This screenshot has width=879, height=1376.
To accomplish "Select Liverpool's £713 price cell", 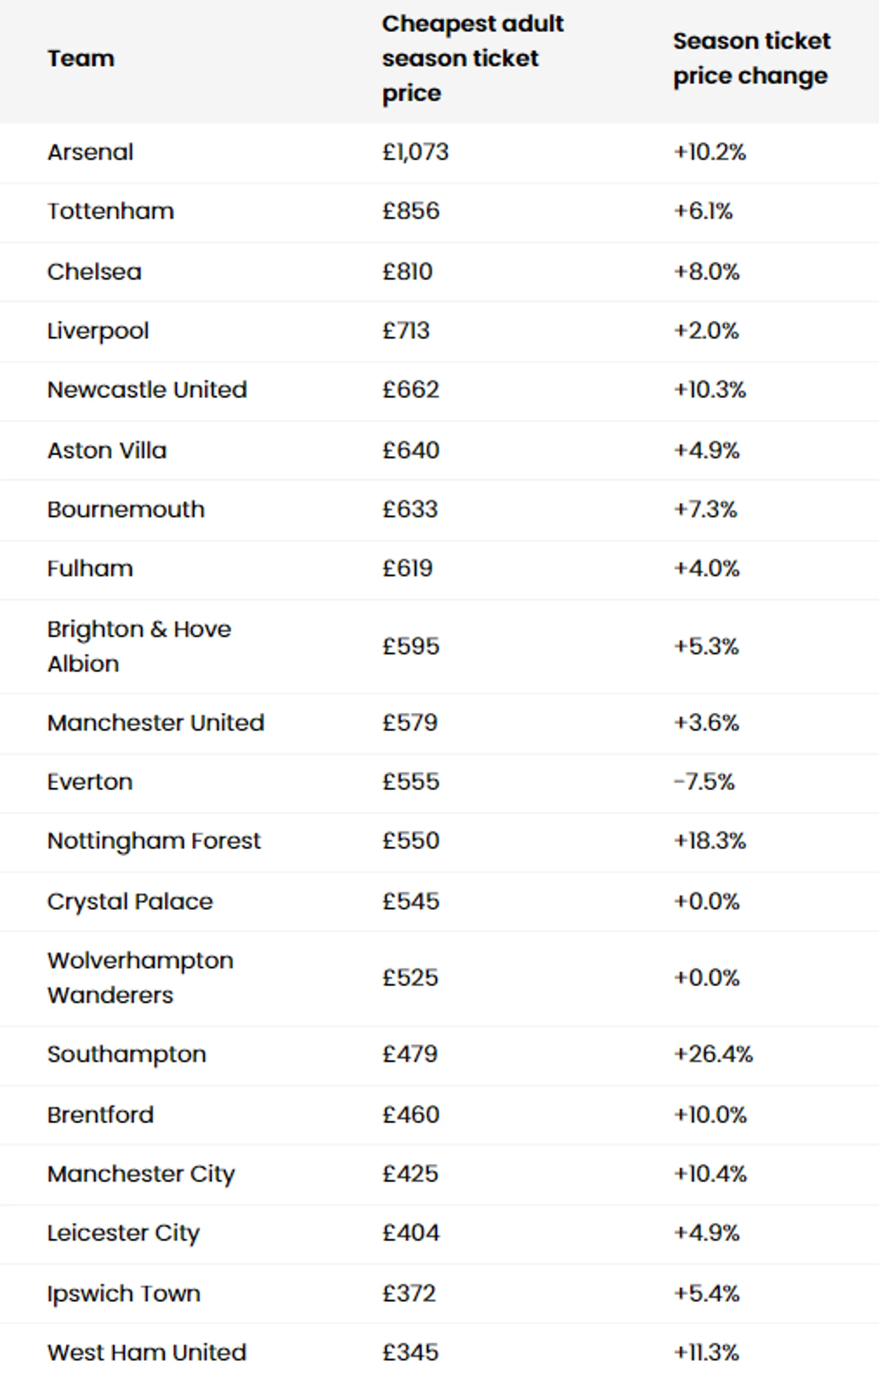I will 406,331.
